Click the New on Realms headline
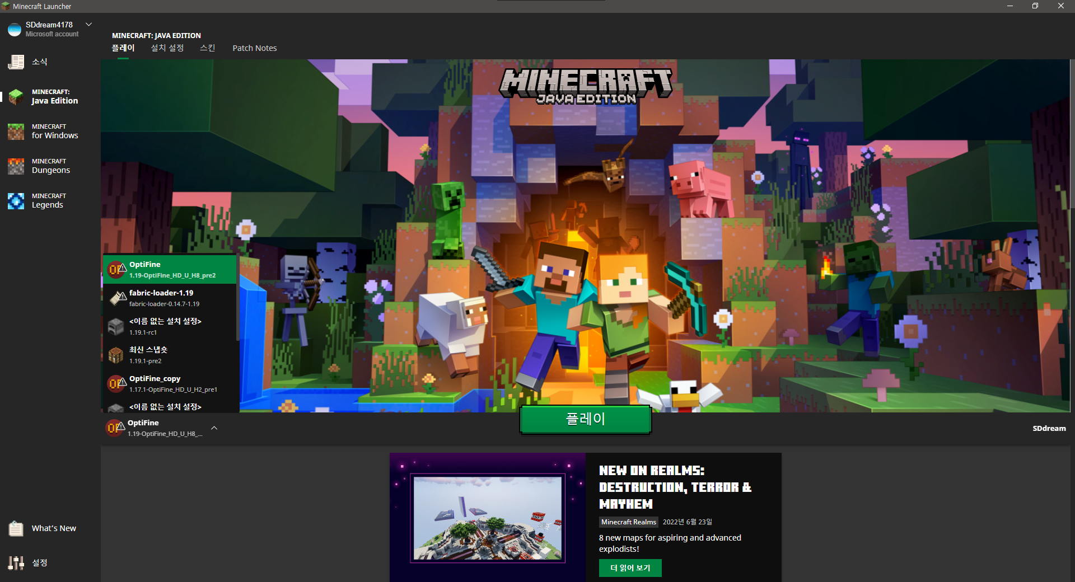This screenshot has height=582, width=1075. click(675, 487)
